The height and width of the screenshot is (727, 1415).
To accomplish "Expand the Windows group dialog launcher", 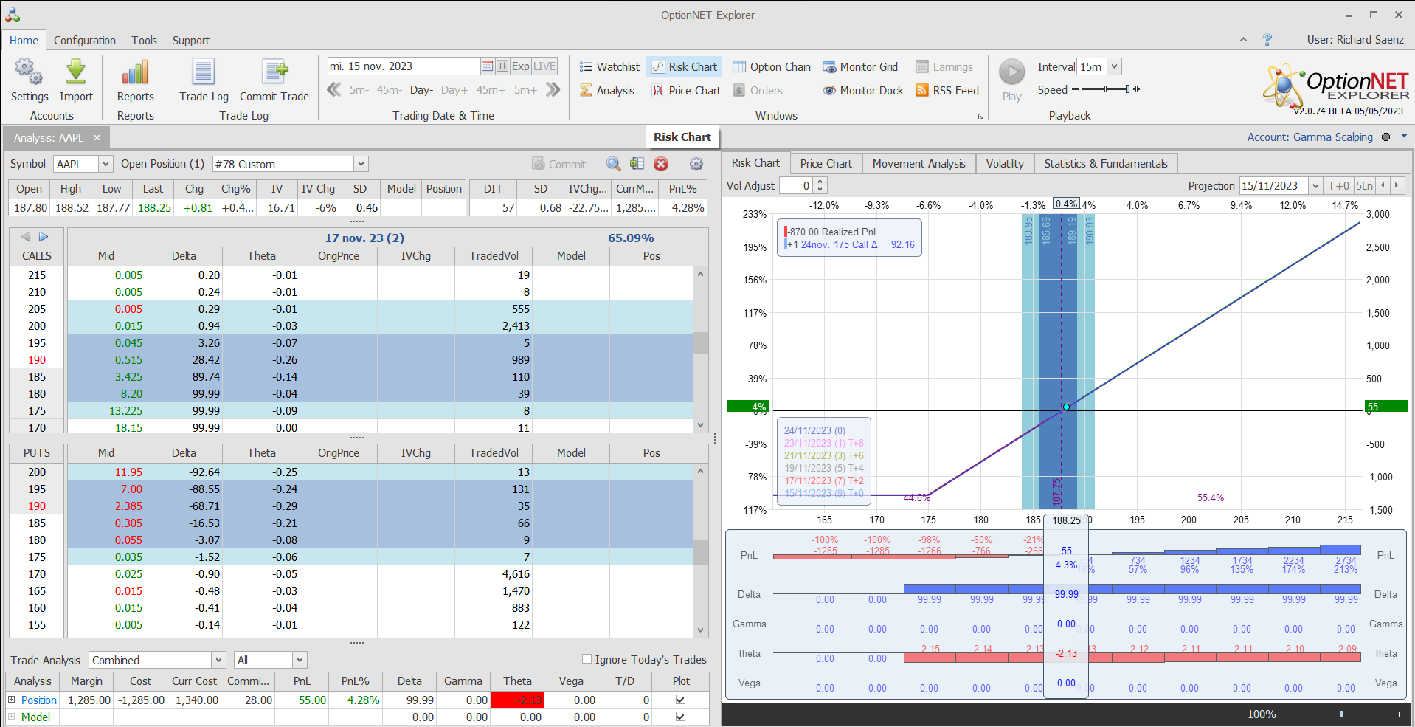I will [x=980, y=116].
